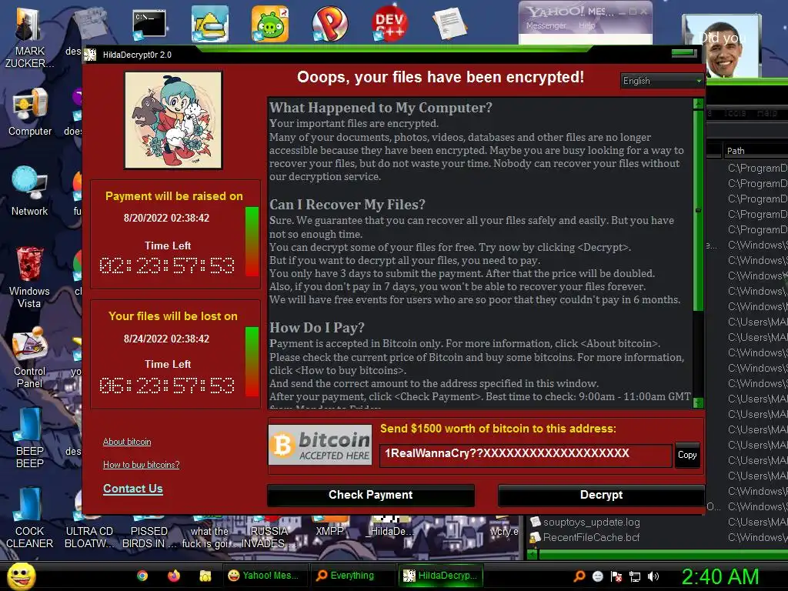The image size is (788, 591).
Task: Switch to Yahoo! Mes... taskbar window
Action: coord(265,576)
